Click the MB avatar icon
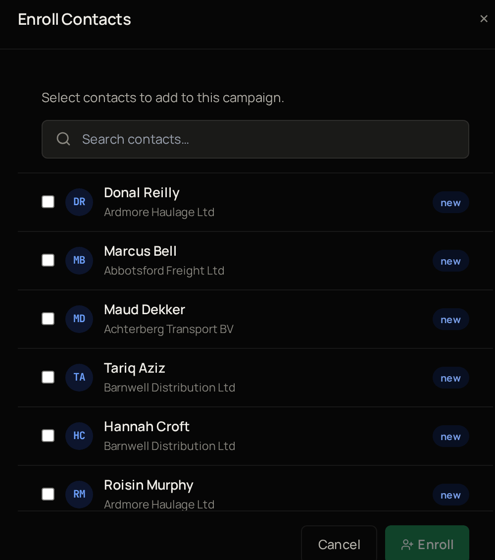Screen dimensions: 495x560 pyautogui.click(x=79, y=260)
